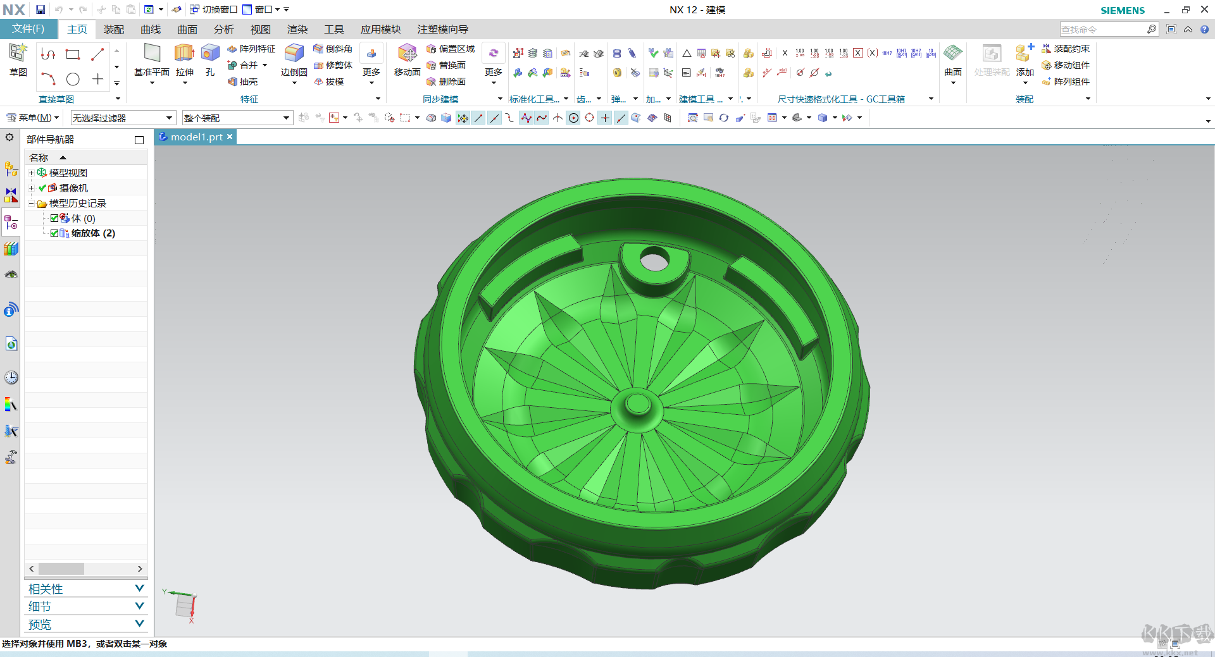Viewport: 1215px width, 657px height.
Task: Select the 拉伸 (Extrude) tool
Action: [x=184, y=54]
